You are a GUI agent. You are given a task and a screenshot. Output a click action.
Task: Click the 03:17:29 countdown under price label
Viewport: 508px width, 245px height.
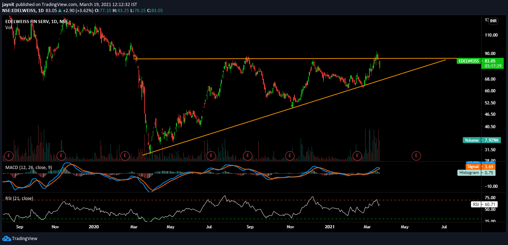(493, 66)
